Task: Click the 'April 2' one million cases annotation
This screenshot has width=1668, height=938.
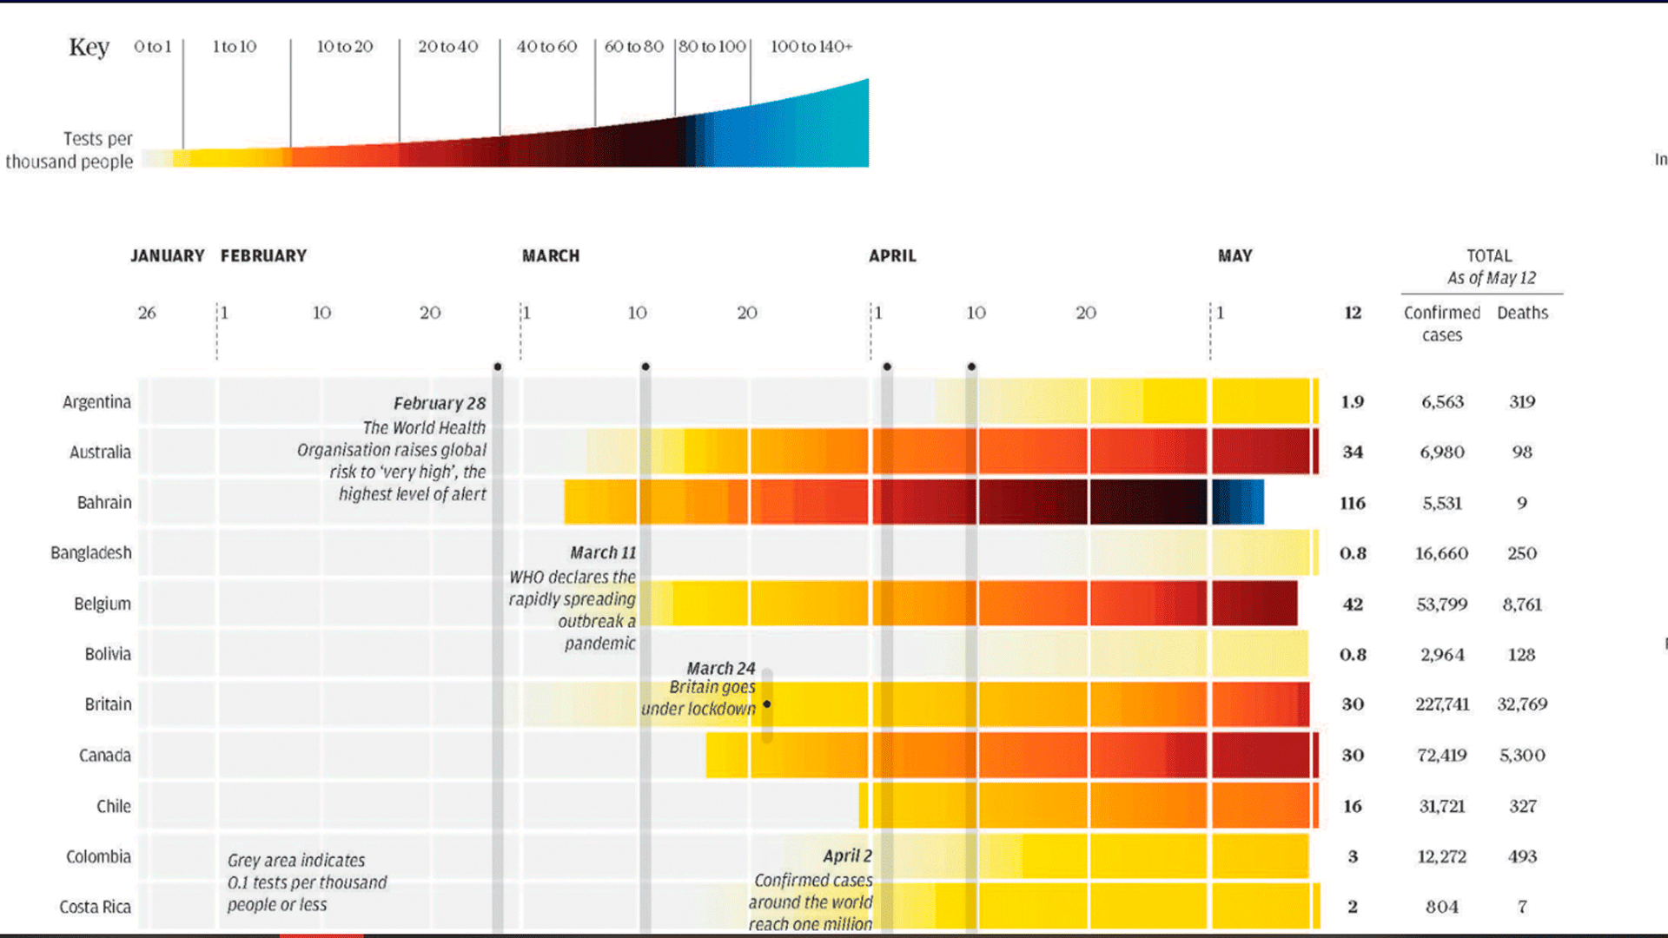Action: point(811,890)
